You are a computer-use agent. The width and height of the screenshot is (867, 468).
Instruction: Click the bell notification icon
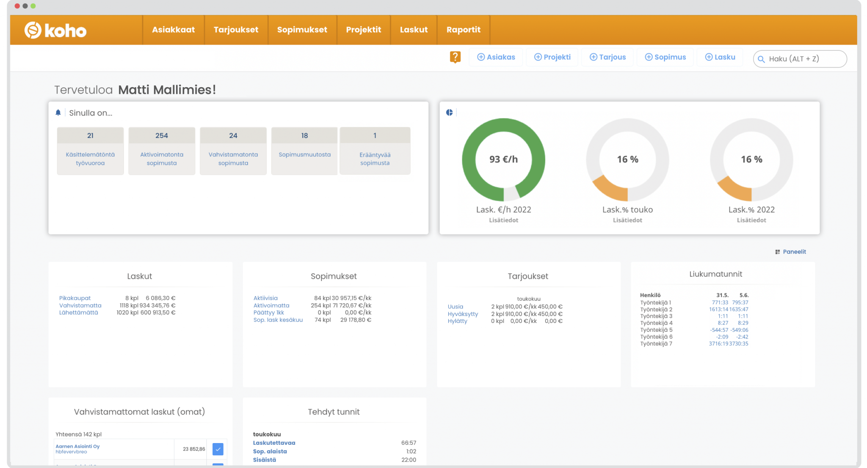tap(58, 113)
